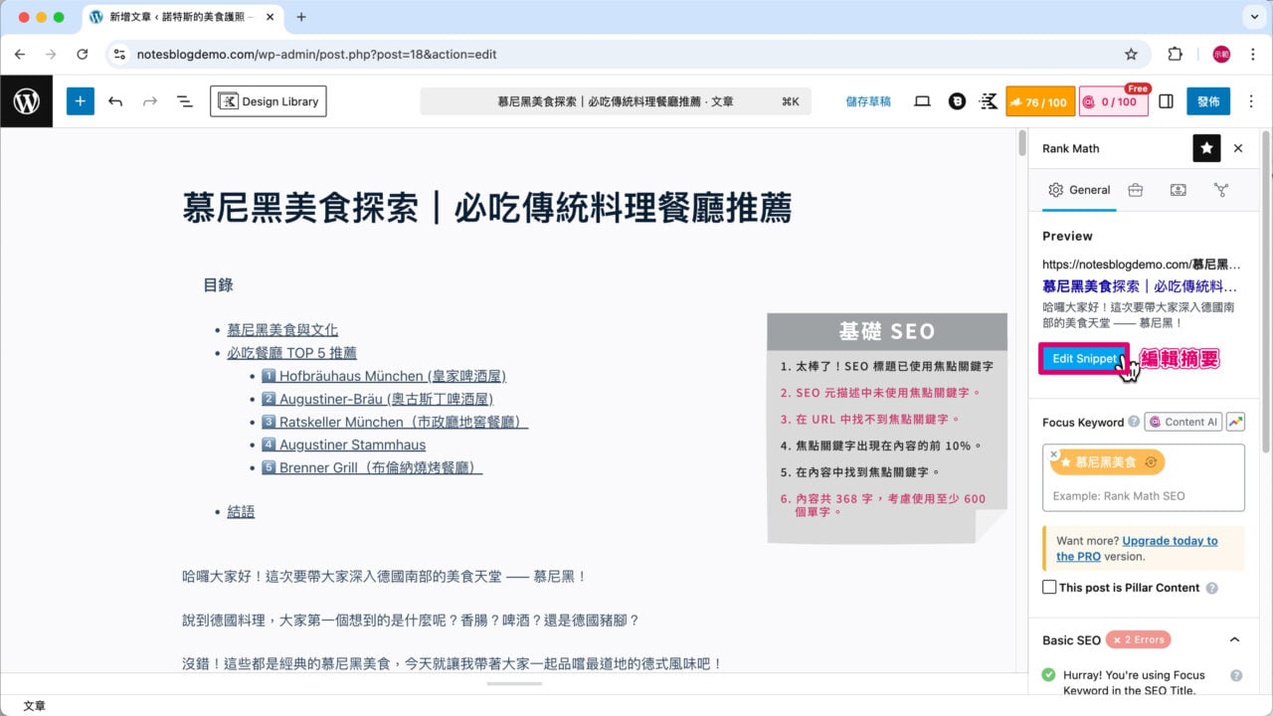Open the Rank Math Social share tab
Viewport: 1273px width, 716px height.
pyautogui.click(x=1178, y=190)
